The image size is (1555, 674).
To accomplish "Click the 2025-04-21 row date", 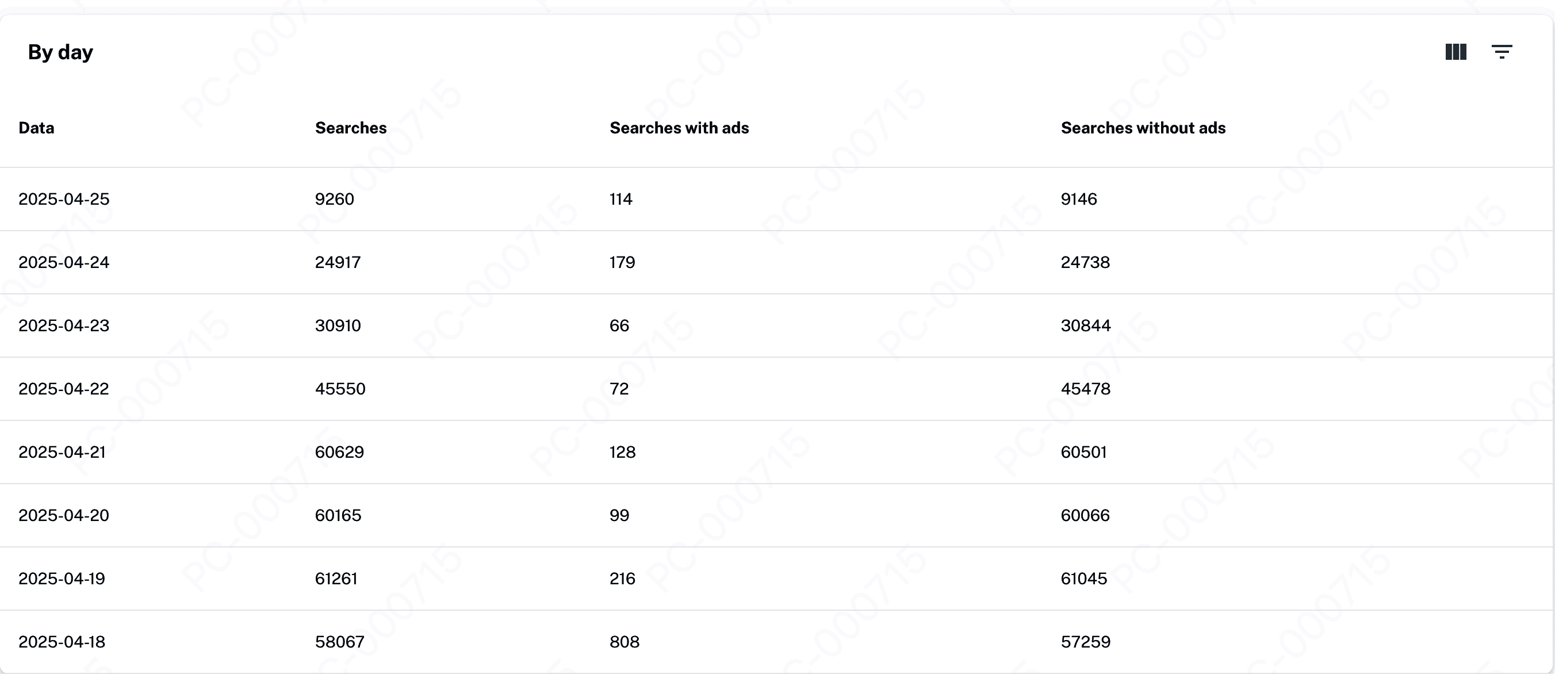I will (x=62, y=453).
